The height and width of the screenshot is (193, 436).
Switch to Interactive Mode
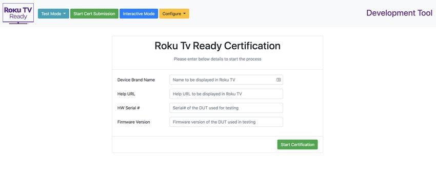click(139, 14)
